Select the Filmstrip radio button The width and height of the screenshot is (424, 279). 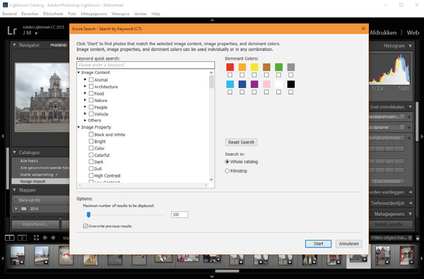[x=228, y=171]
